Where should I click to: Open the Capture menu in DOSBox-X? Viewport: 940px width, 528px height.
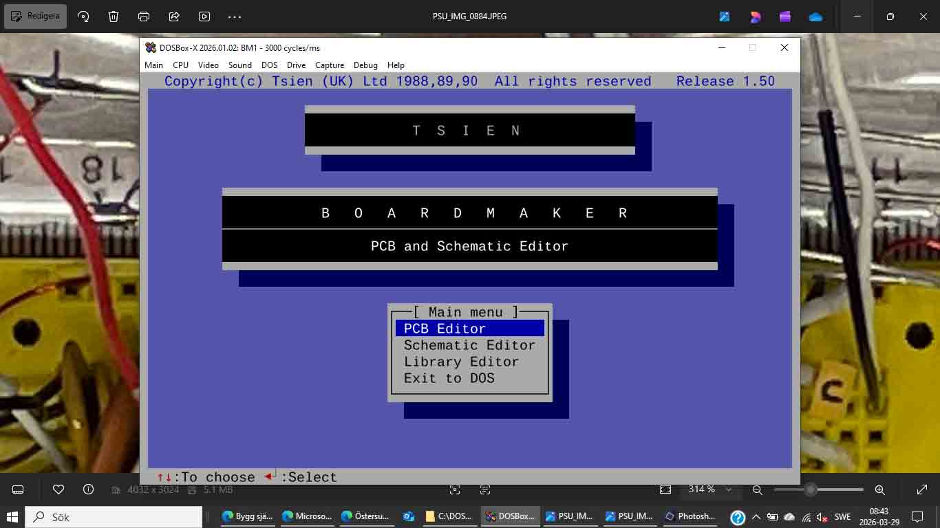coord(330,65)
